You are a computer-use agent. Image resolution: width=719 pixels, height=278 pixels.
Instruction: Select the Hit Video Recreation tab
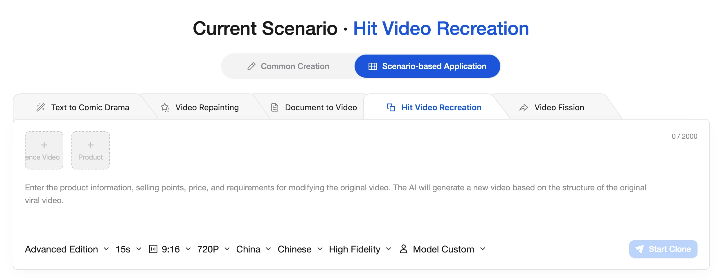point(434,107)
